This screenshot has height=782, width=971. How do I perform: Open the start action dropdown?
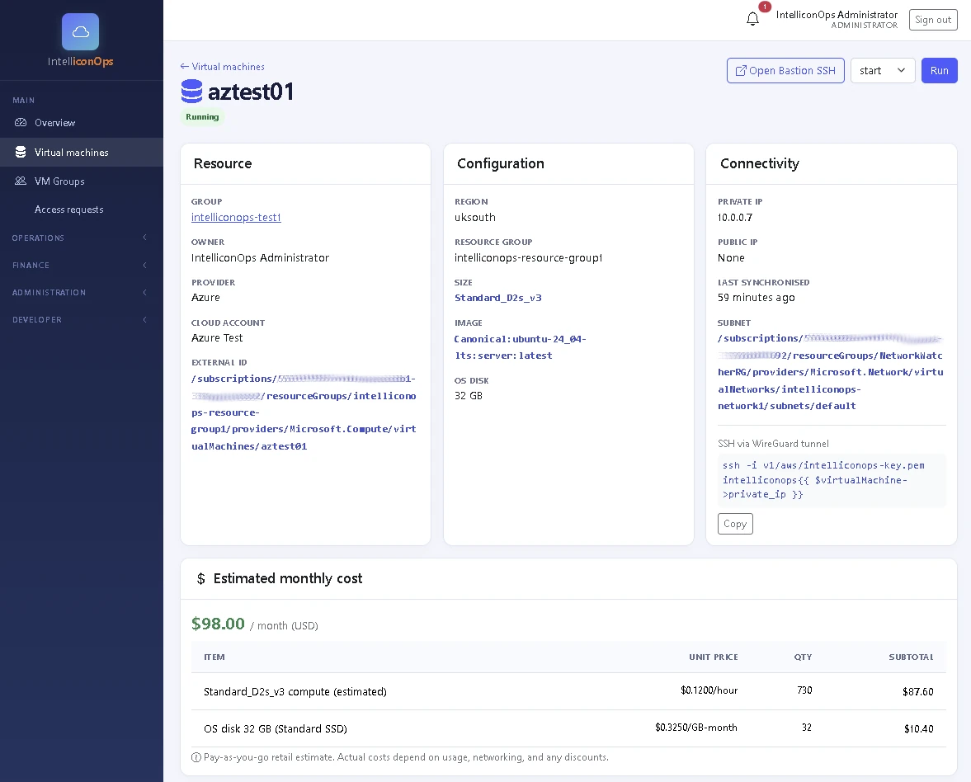883,71
